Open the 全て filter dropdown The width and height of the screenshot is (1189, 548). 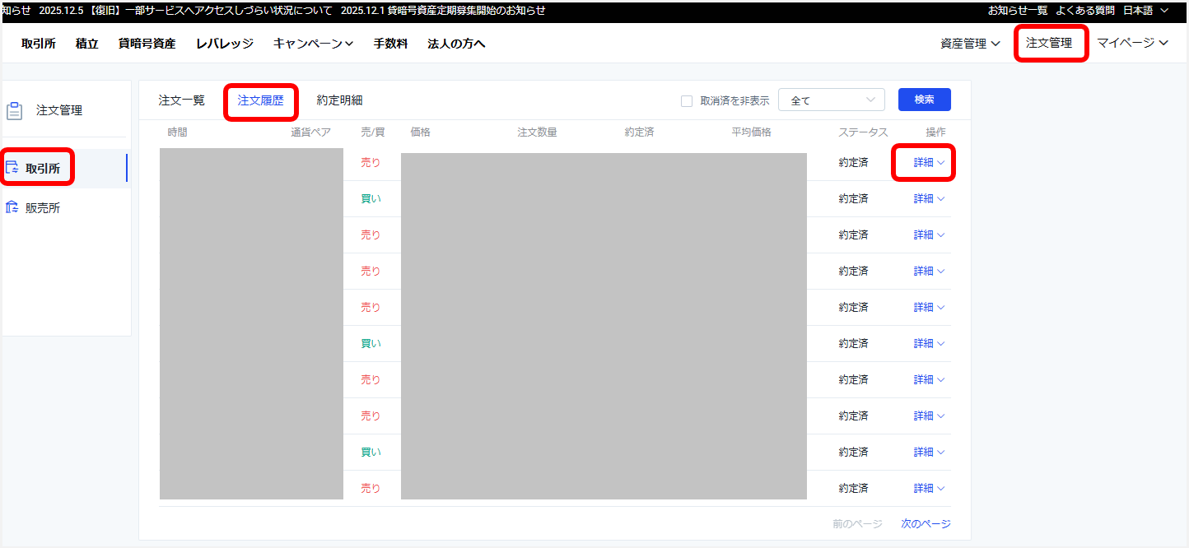coord(831,99)
